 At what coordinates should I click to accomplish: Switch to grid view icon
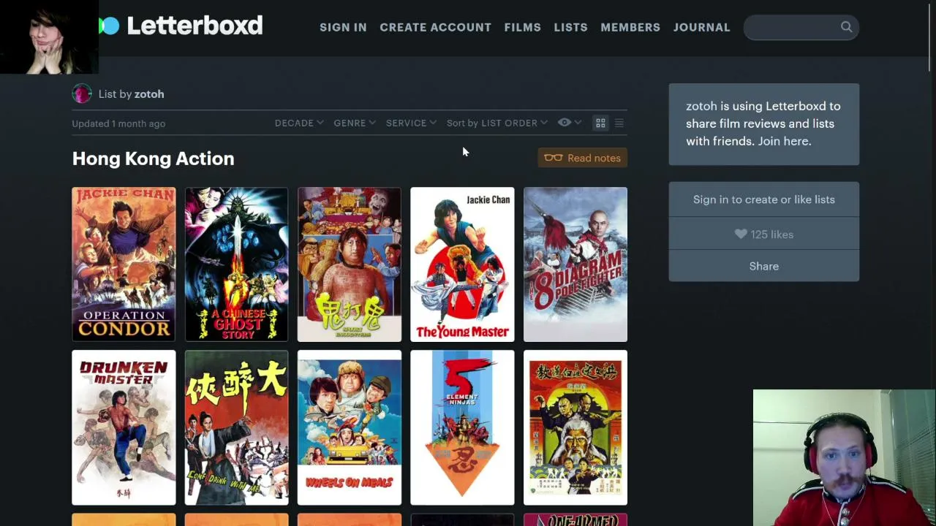coord(600,123)
